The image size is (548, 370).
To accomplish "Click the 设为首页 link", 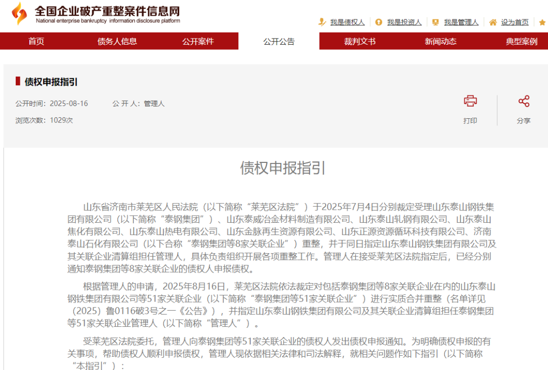I will click(x=515, y=22).
